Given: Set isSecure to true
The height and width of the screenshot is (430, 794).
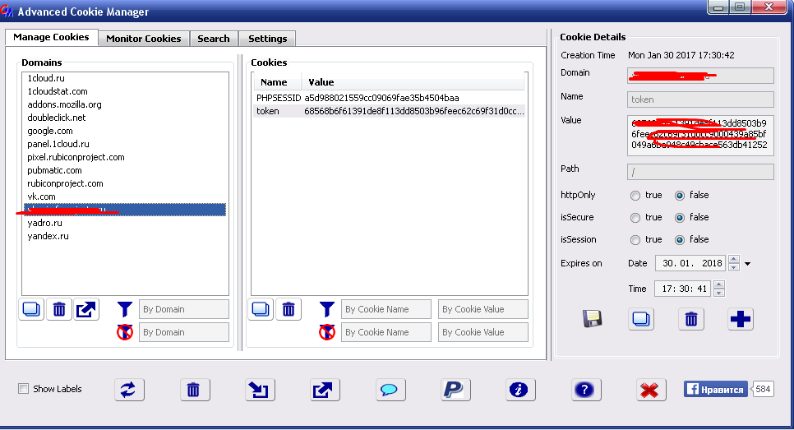Looking at the screenshot, I should pos(635,218).
